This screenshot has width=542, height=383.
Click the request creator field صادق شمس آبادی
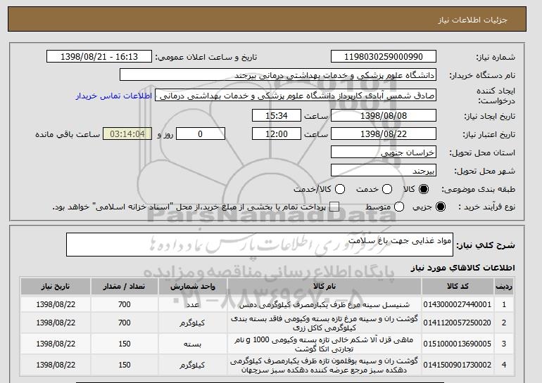[x=296, y=96]
